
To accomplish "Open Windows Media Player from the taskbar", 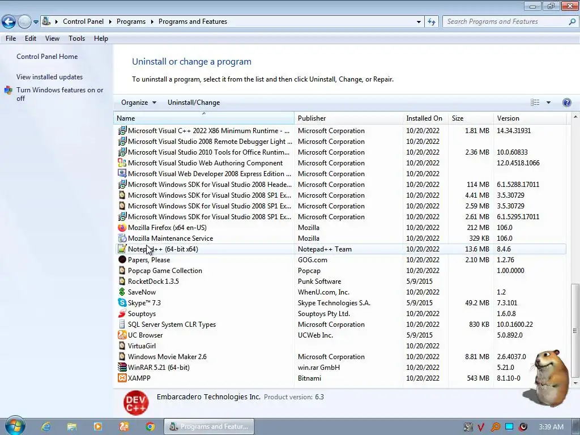I will (97, 427).
